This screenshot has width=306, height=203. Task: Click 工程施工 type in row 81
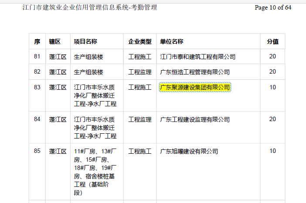click(140, 57)
